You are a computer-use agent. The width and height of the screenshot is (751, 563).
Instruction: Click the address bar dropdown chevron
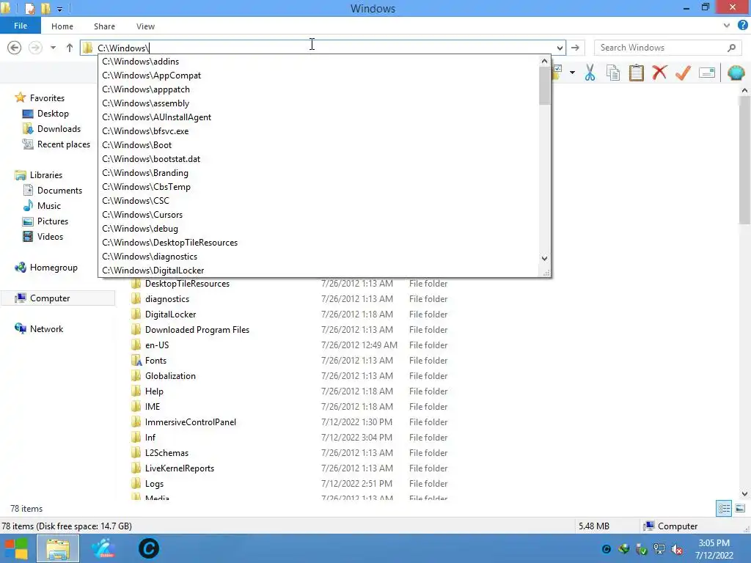(560, 48)
